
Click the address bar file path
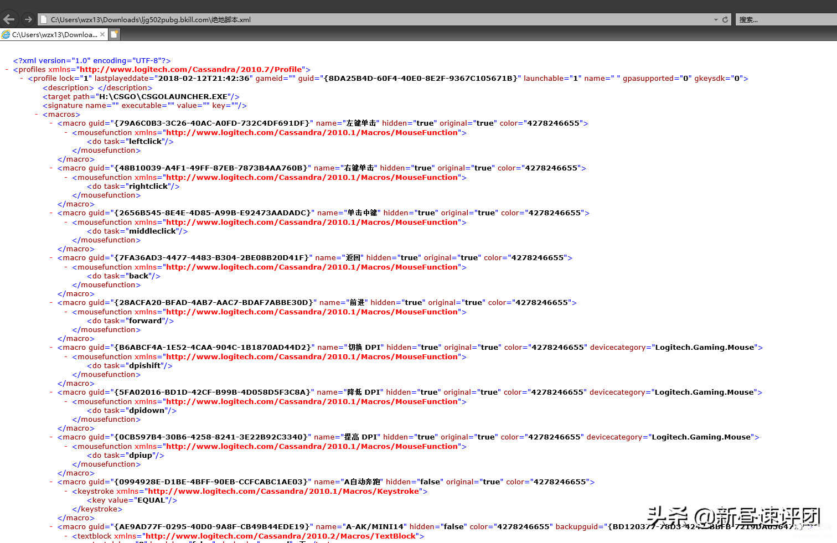(151, 19)
